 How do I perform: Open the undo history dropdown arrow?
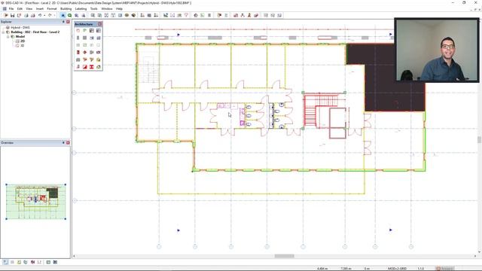click(44, 15)
